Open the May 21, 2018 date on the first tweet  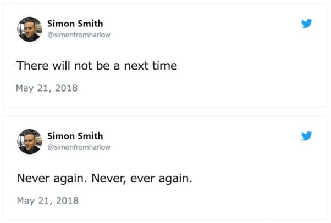pyautogui.click(x=47, y=88)
